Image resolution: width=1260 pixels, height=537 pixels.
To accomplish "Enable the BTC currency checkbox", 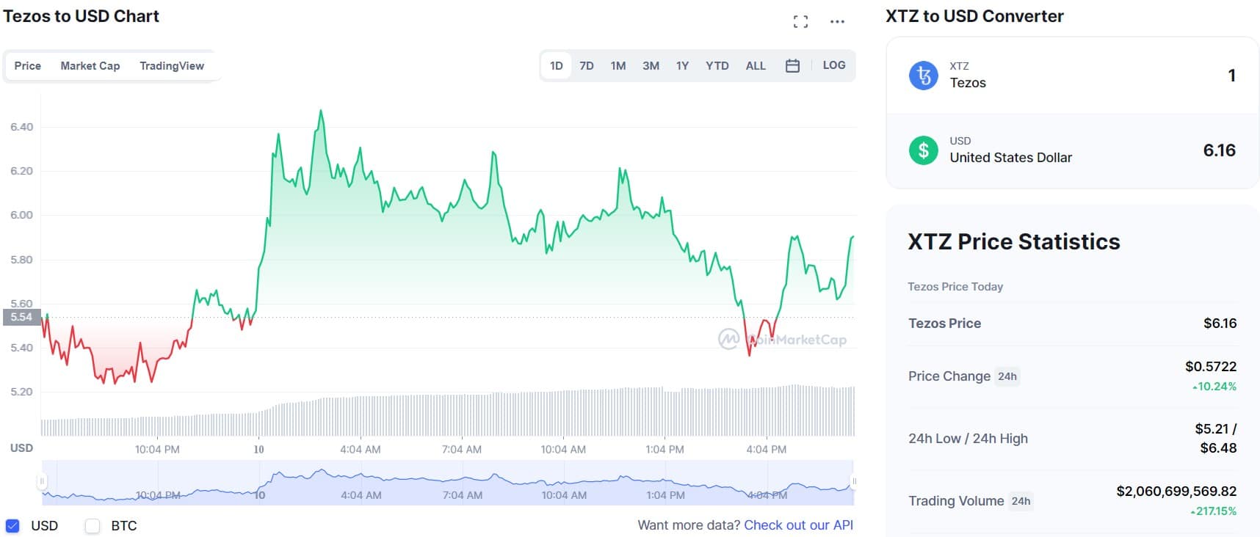I will (93, 526).
